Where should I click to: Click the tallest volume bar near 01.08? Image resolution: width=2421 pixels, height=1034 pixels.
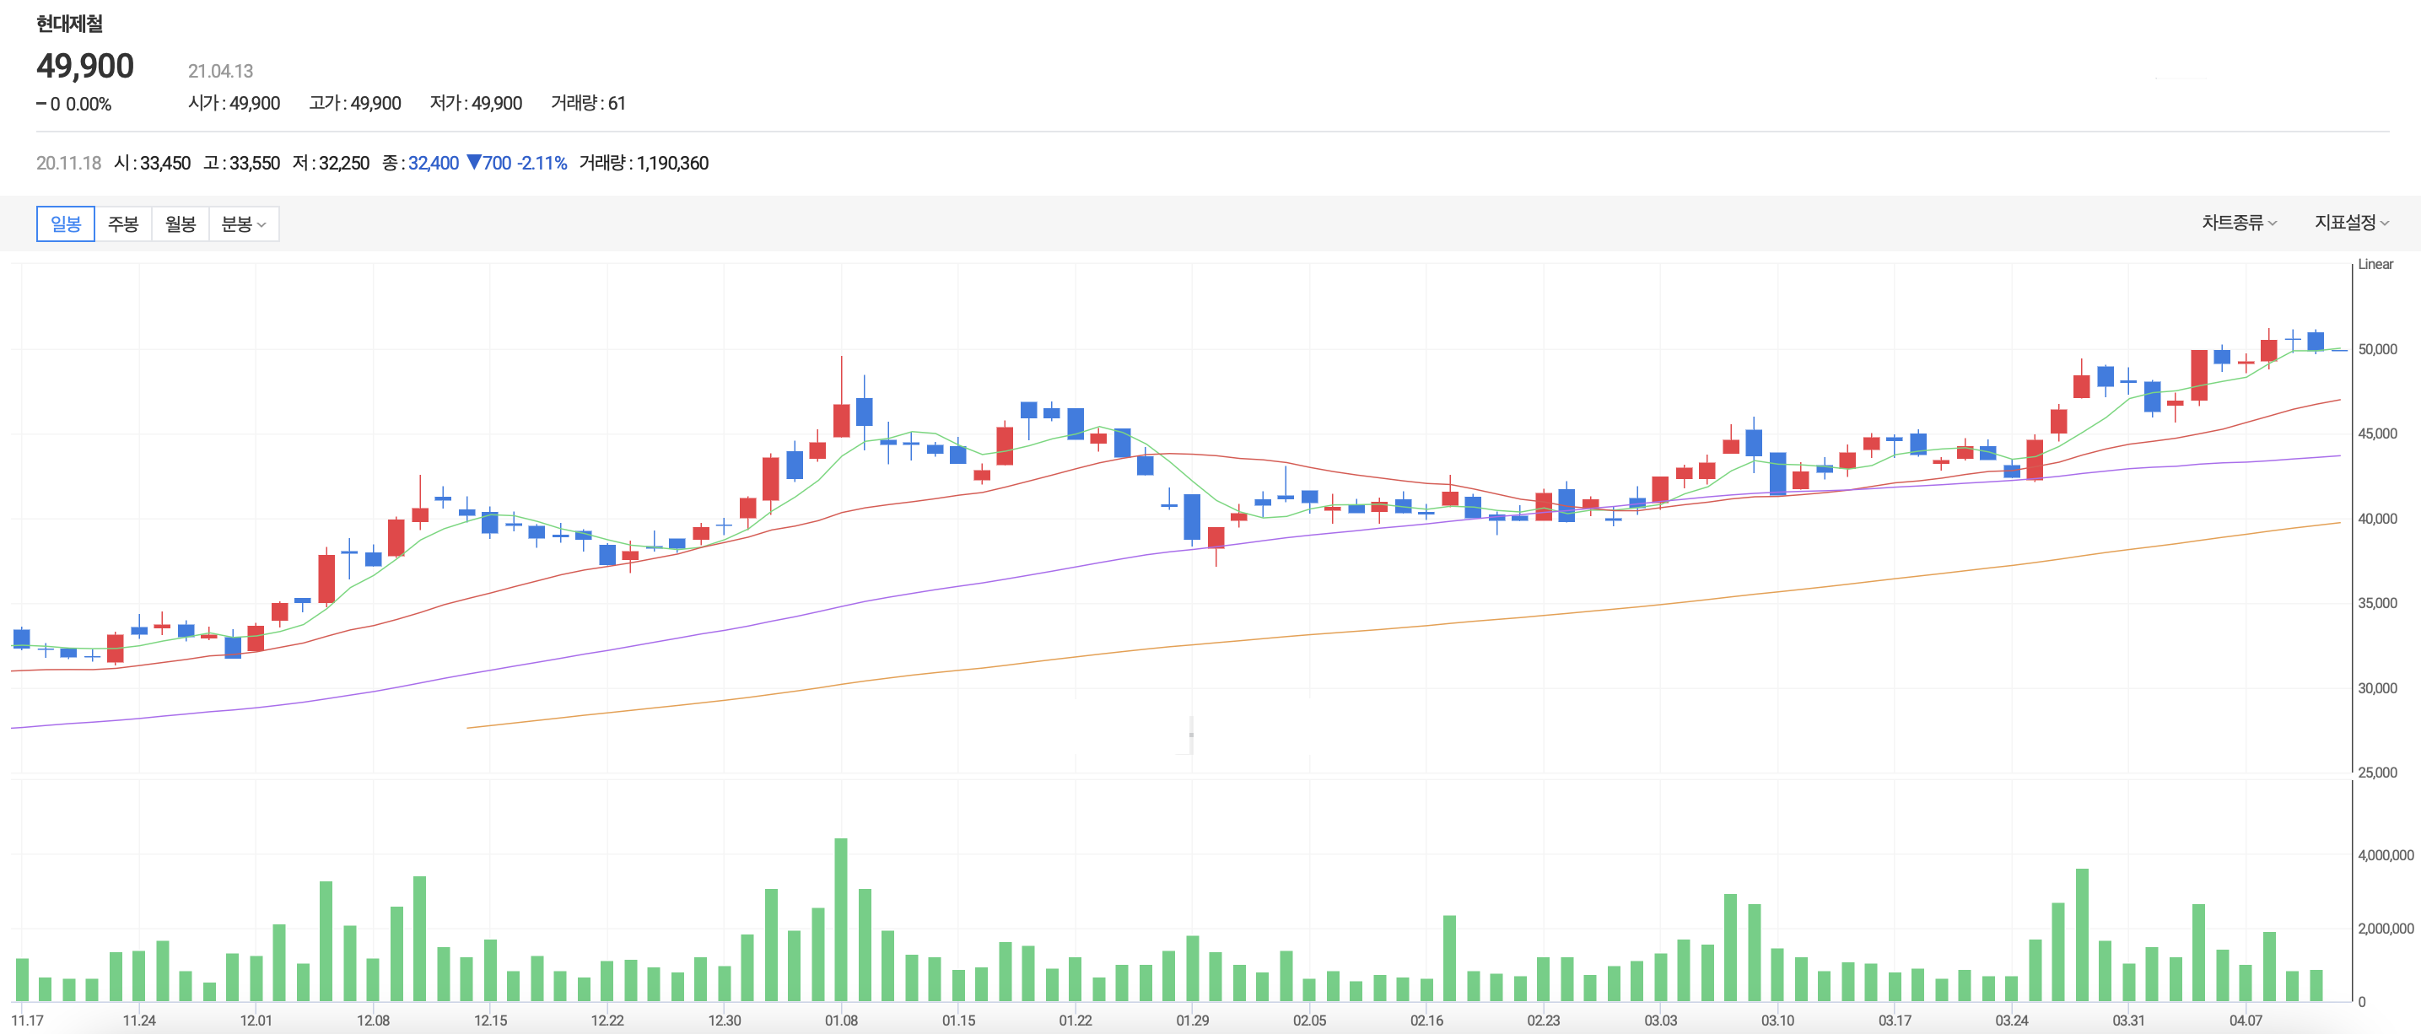pyautogui.click(x=840, y=918)
